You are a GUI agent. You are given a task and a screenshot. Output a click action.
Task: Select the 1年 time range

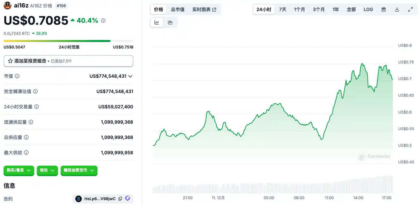(x=336, y=9)
